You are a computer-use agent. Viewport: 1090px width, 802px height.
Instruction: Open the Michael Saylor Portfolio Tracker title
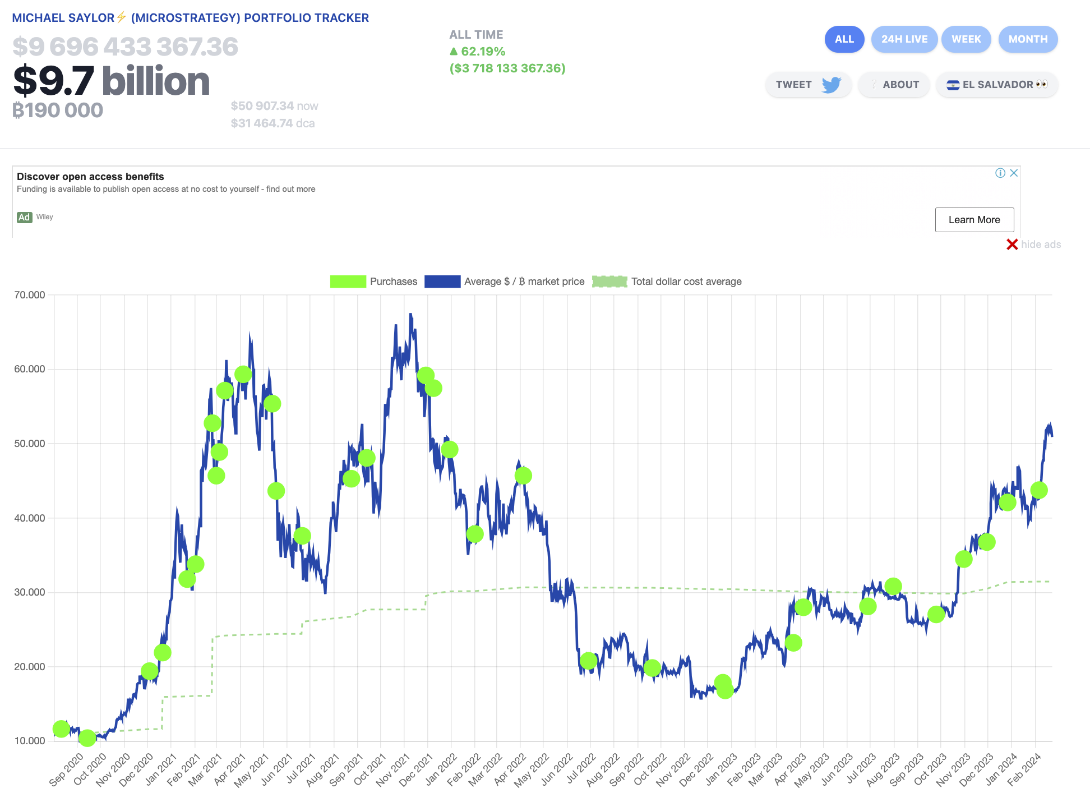click(191, 18)
